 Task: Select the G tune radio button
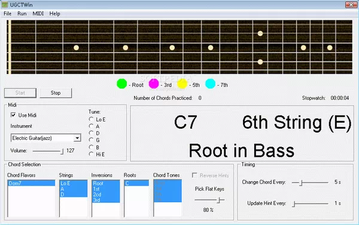[x=91, y=140]
